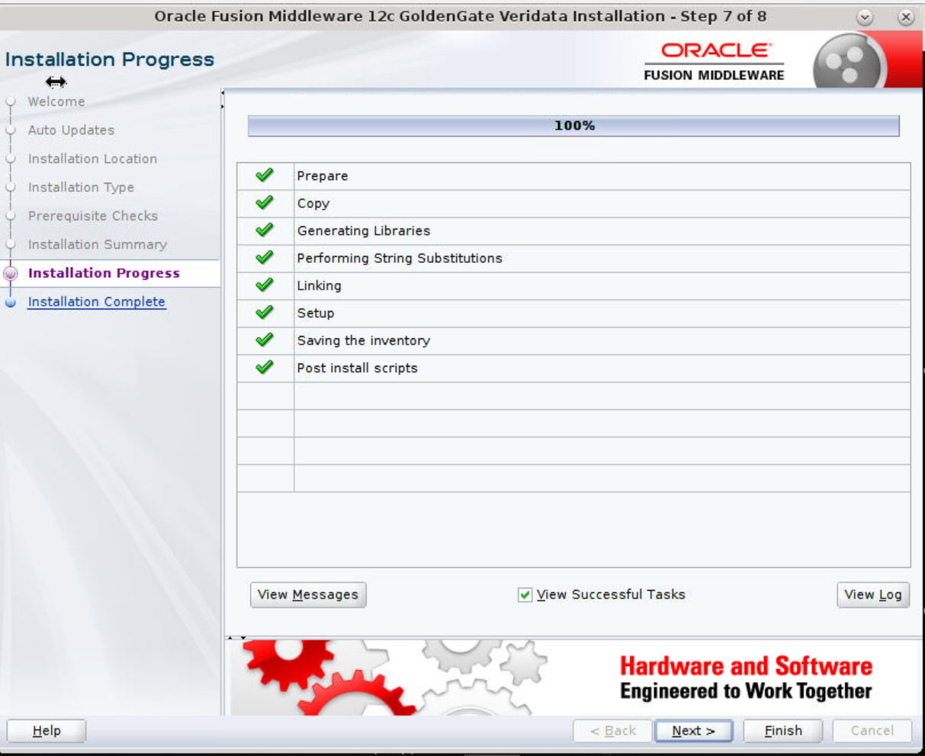Click Performing String Substitutions row text

(x=400, y=258)
